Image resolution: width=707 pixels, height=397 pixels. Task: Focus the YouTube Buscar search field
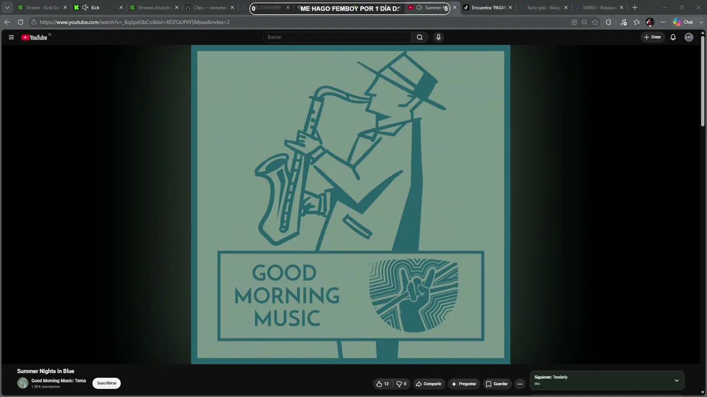coord(337,37)
